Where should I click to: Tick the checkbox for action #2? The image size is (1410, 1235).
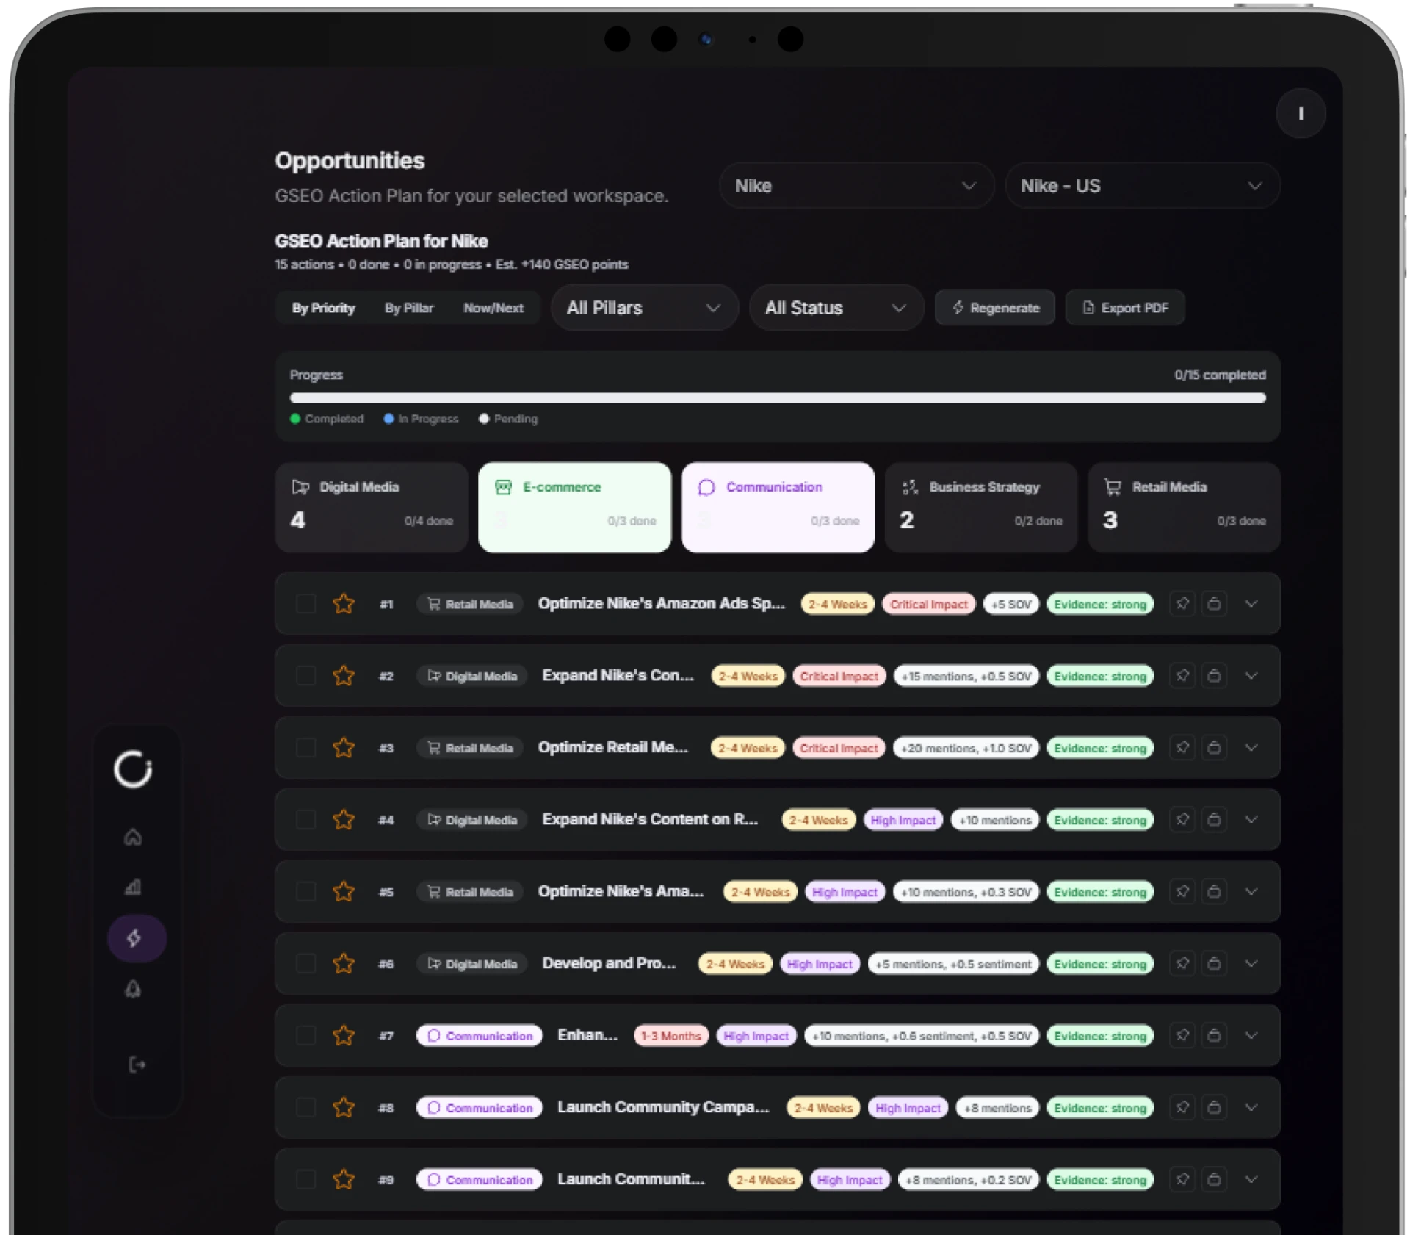click(x=305, y=676)
